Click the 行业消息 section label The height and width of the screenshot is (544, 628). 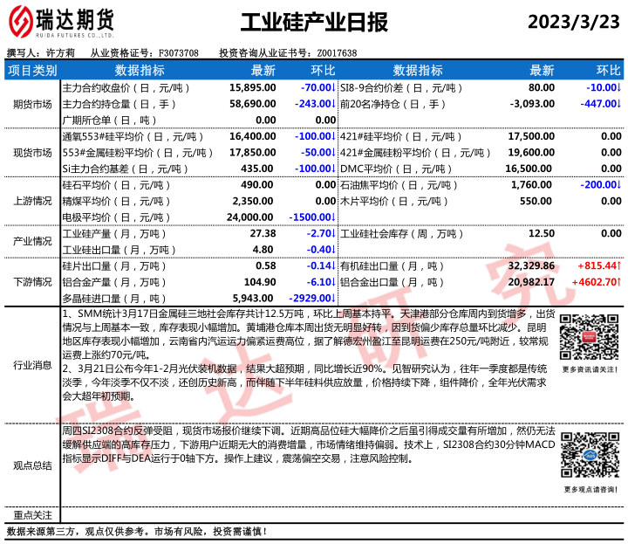point(31,365)
